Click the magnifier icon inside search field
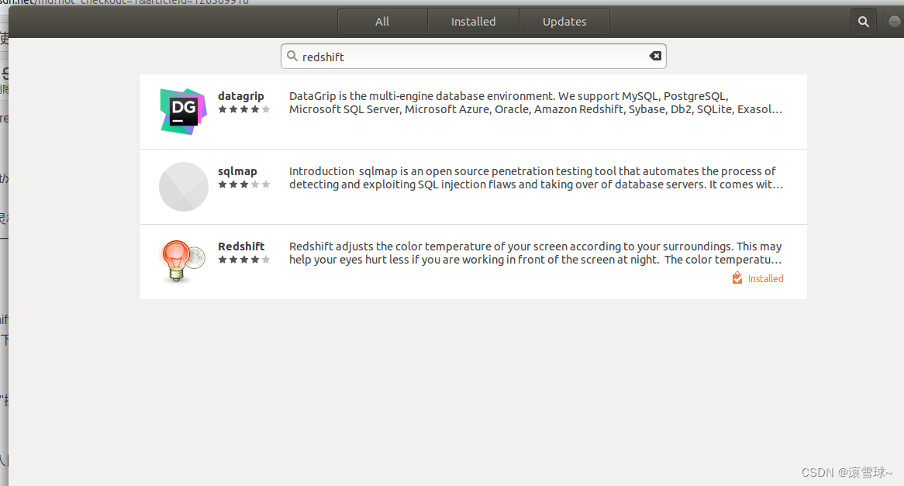This screenshot has height=486, width=904. [x=292, y=56]
